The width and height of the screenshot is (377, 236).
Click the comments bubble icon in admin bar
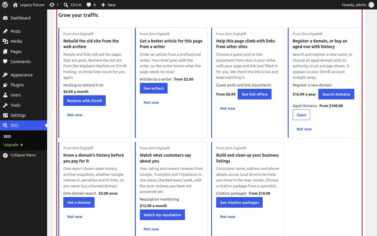tap(89, 5)
